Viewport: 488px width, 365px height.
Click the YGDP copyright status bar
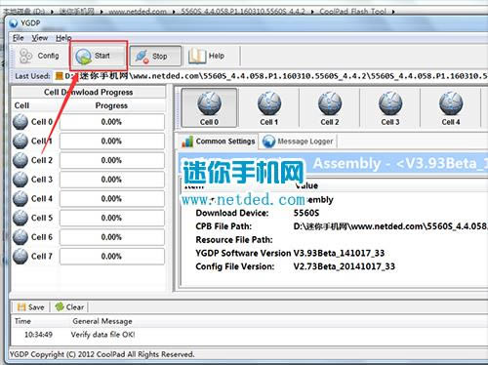102,354
